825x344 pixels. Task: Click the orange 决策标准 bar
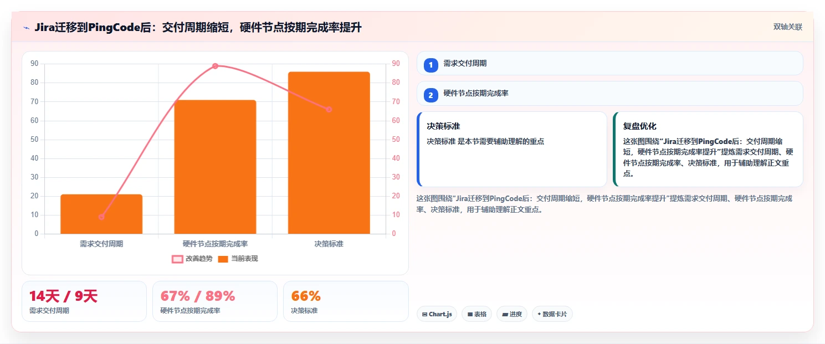329,153
